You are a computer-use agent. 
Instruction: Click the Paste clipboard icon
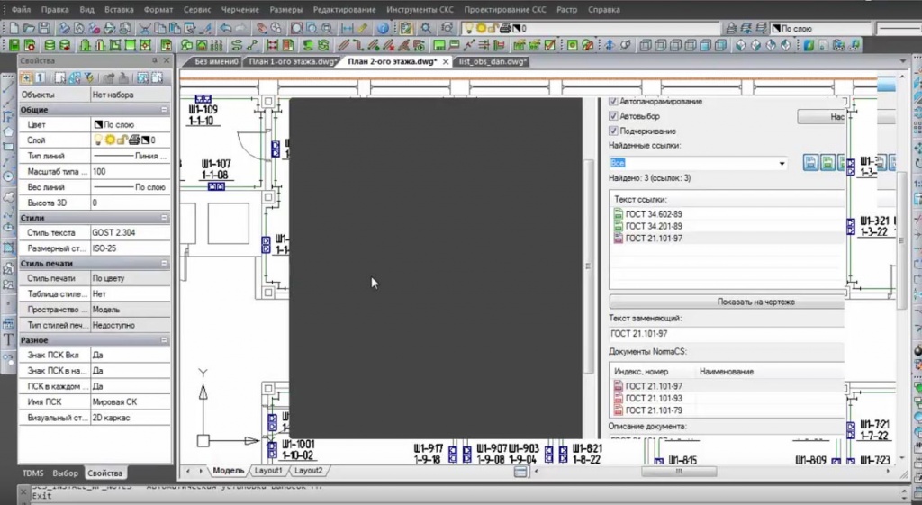point(175,28)
